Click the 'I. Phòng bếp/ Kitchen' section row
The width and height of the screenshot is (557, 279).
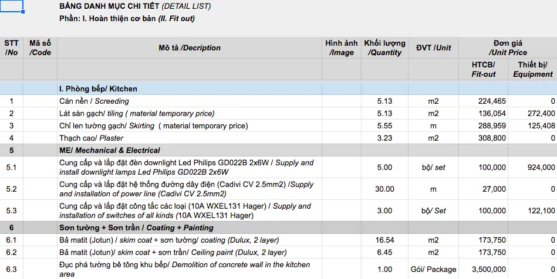(278, 89)
